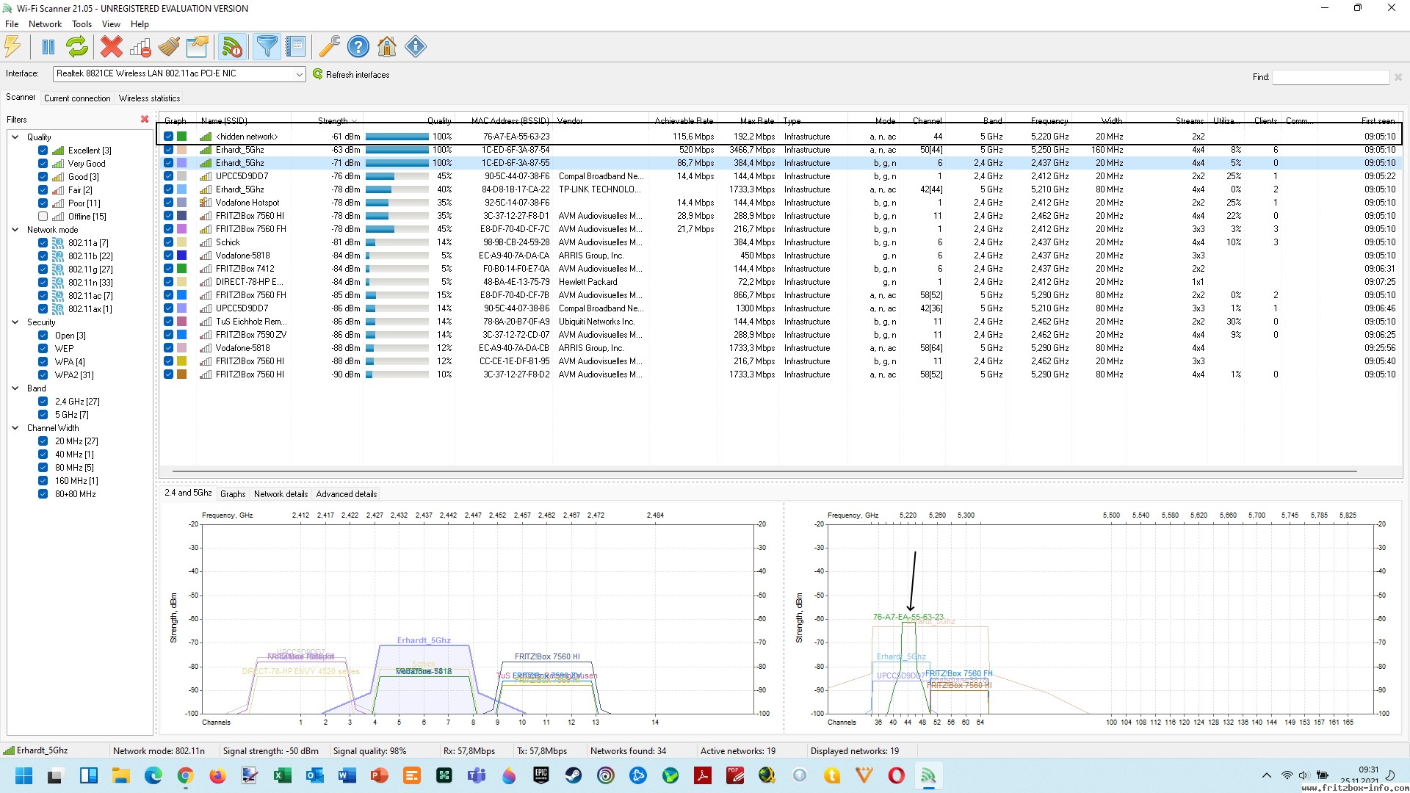This screenshot has width=1410, height=793.
Task: Click the lightning bolt toolbar icon
Action: pos(12,47)
